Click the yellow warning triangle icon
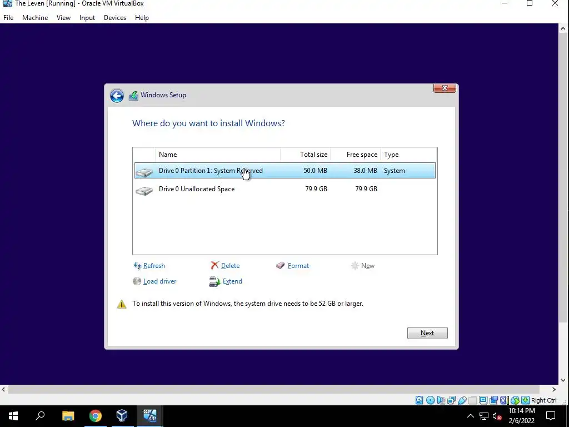 click(122, 304)
